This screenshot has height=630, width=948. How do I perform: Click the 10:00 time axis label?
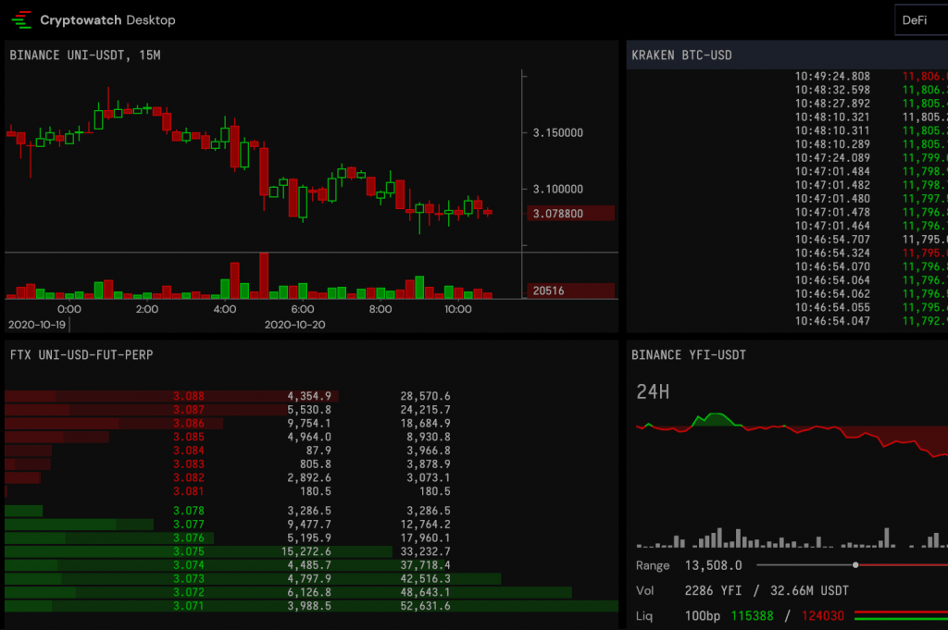(x=457, y=309)
